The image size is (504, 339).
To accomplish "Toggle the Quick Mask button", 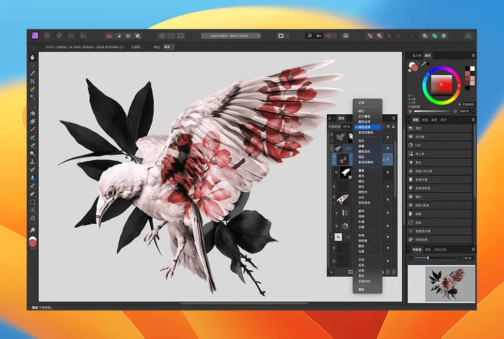I will tap(281, 36).
